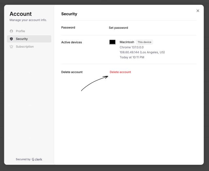The height and width of the screenshot is (171, 209).
Task: Click the Profile avatar icon in sidebar
Action: pyautogui.click(x=11, y=31)
